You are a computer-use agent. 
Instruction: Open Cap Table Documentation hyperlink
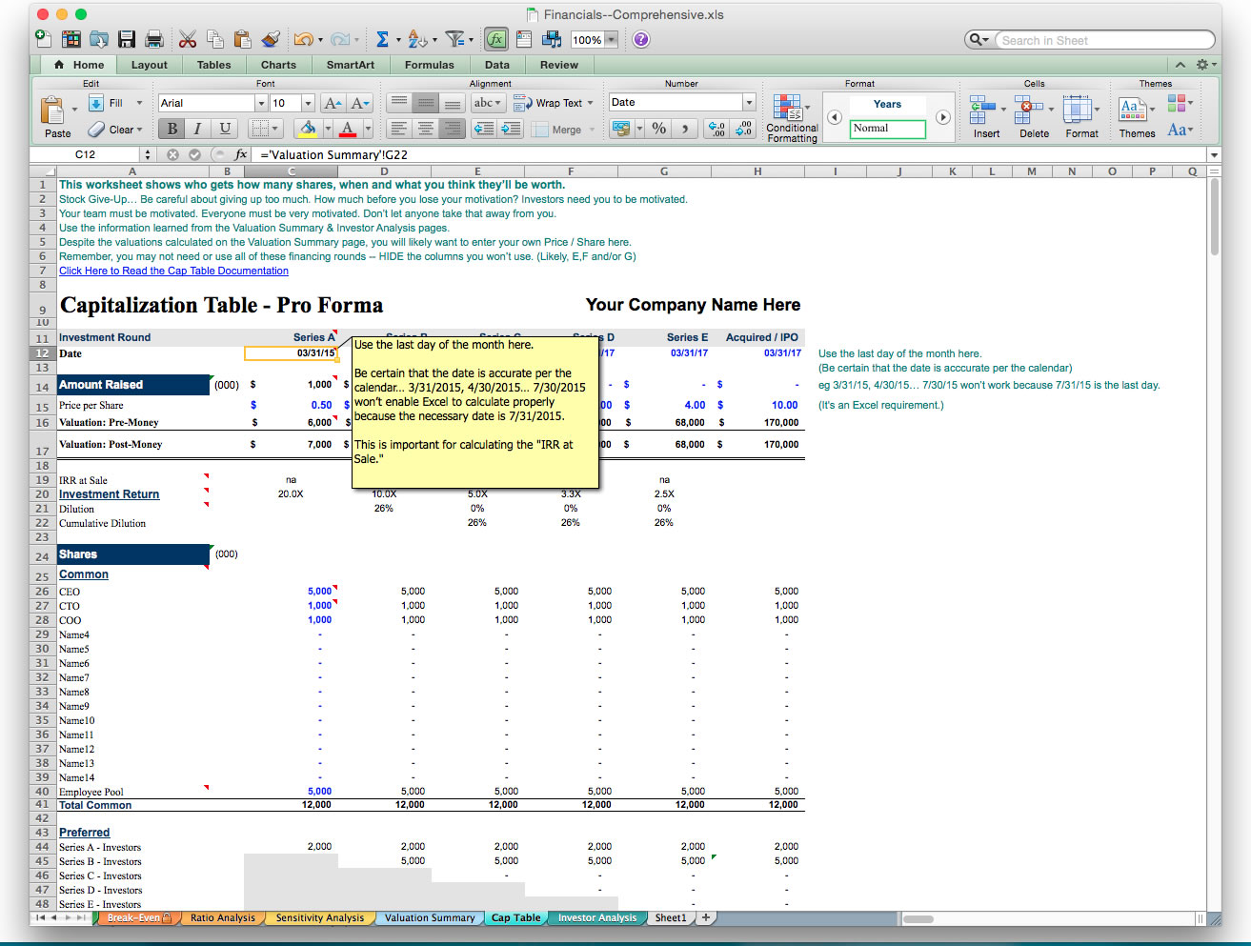click(173, 271)
